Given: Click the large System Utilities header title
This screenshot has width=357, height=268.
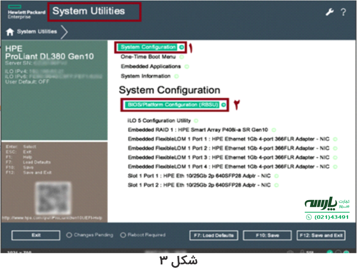Looking at the screenshot, I should tap(88, 11).
